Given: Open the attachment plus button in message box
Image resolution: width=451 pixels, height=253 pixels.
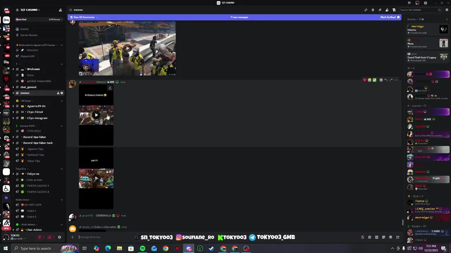Looking at the screenshot, I should tap(72, 237).
